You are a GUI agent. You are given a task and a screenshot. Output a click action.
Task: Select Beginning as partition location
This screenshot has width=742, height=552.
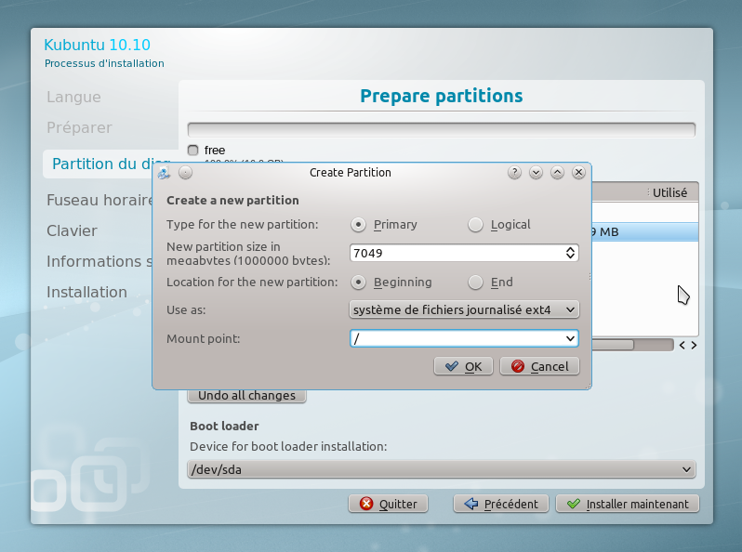click(x=358, y=283)
